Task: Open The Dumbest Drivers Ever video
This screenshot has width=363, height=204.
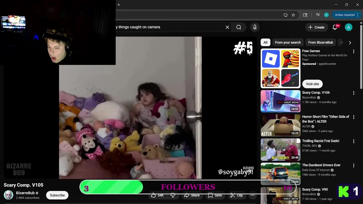Action: tap(321, 165)
